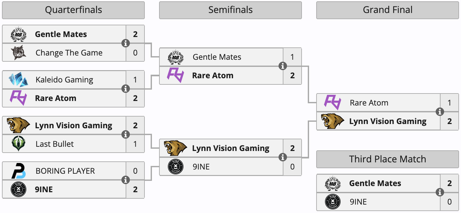Click Gentle Mates logo in Third Place Match
Screen dimensions: 461x213
coord(333,183)
